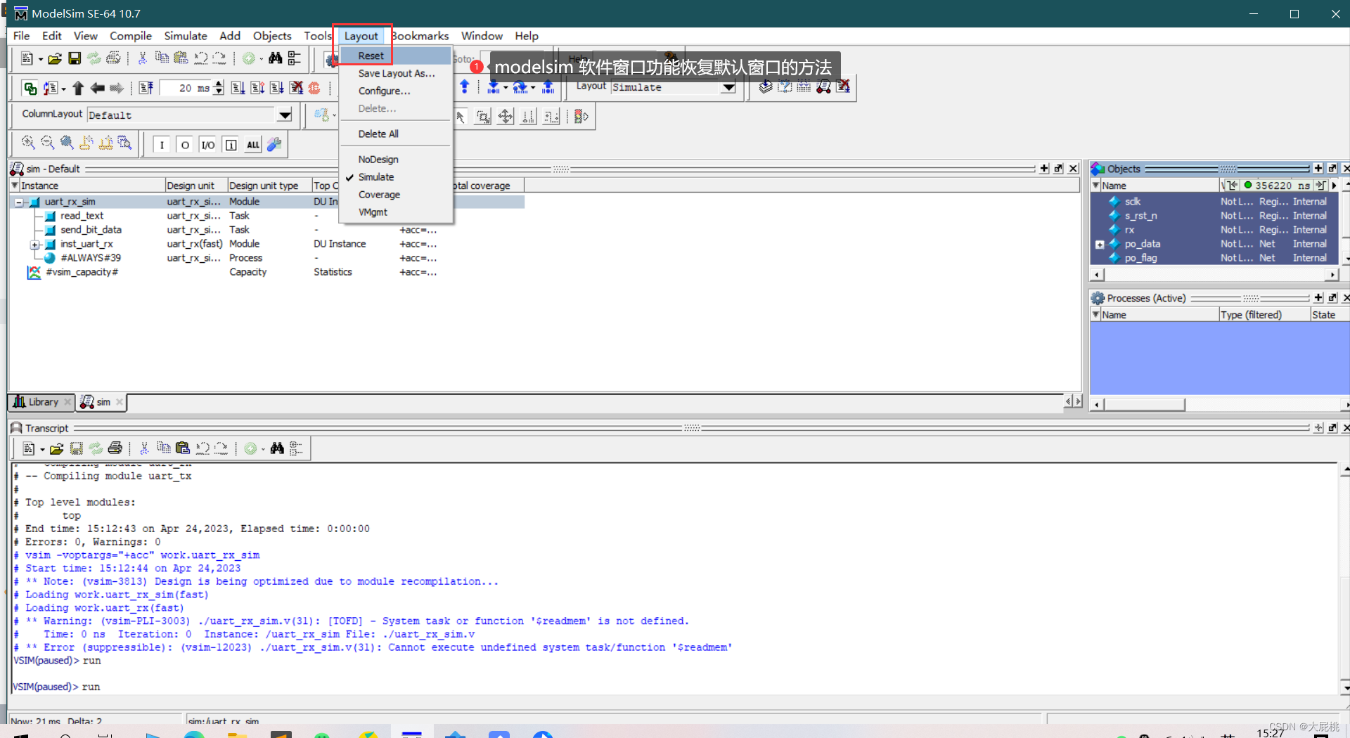Paste using main toolbar clipboard icon
This screenshot has height=738, width=1350.
pyautogui.click(x=181, y=58)
